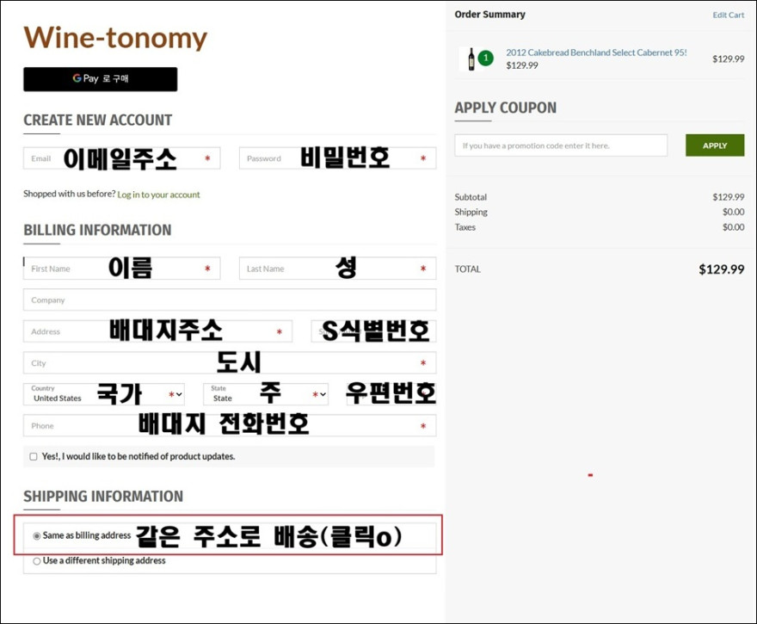
Task: Check the product updates notification checkbox
Action: (34, 456)
